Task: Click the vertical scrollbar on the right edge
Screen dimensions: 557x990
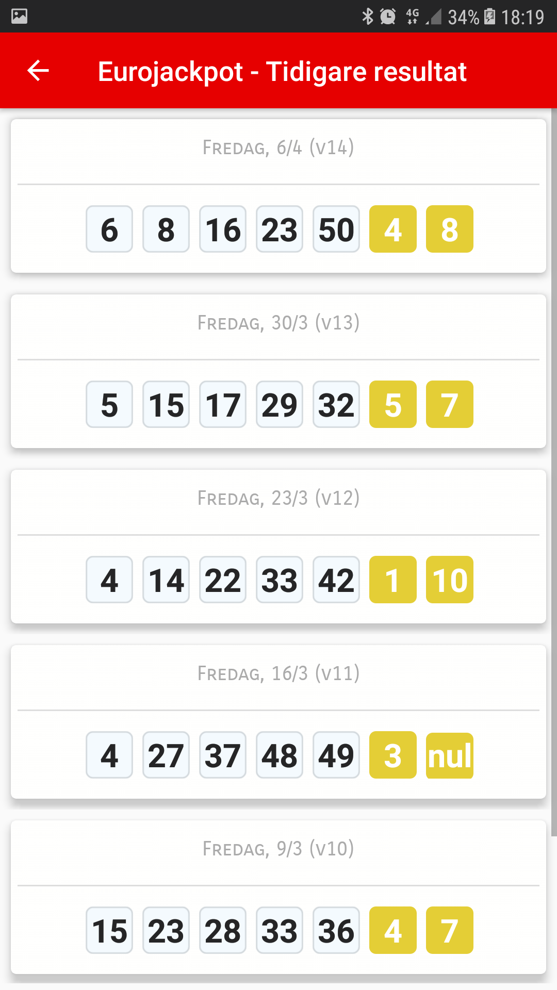Action: point(554,464)
